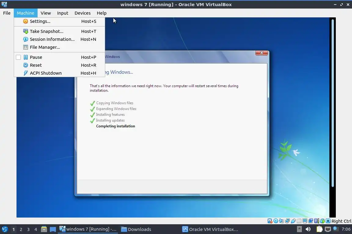Viewport: 352px width, 234px height.
Task: Click the mouse integration status icon
Action: (x=322, y=221)
